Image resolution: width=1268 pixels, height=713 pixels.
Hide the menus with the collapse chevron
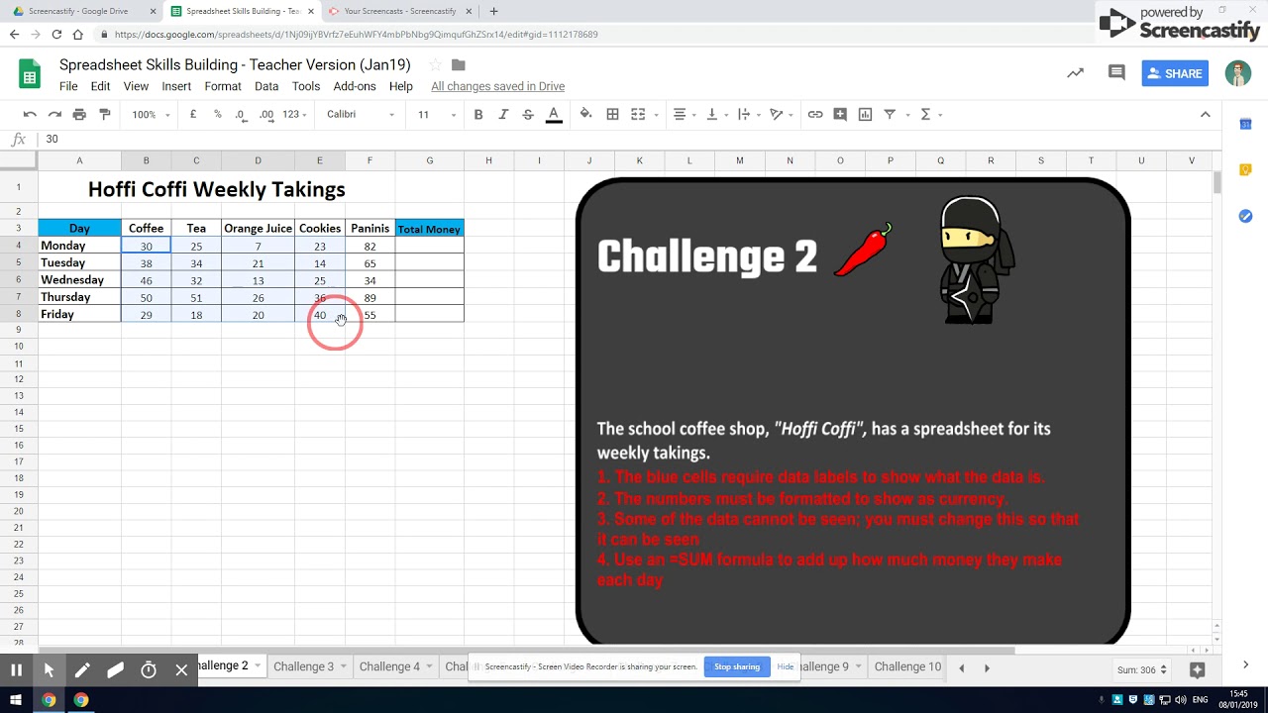point(1206,115)
